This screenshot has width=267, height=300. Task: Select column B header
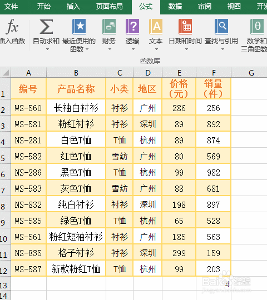click(76, 73)
